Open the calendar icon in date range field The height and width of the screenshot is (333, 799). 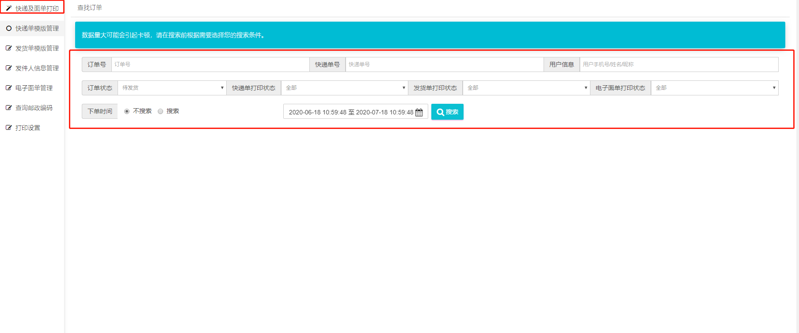(419, 112)
